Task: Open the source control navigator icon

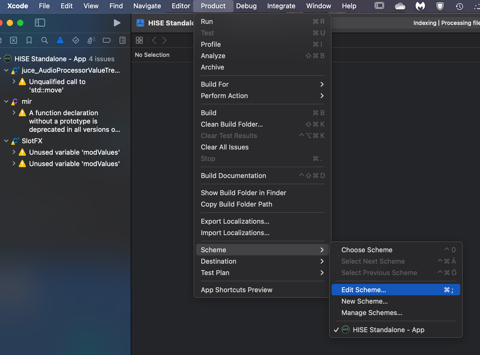Action: tap(13, 40)
